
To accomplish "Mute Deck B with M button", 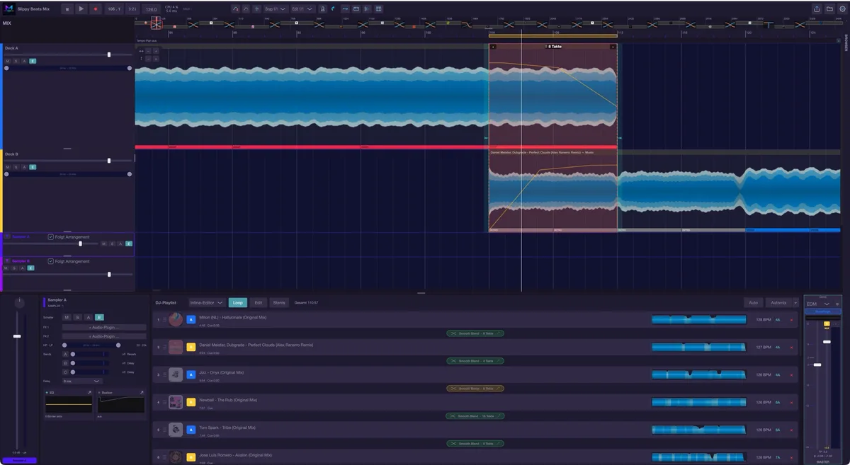I will (x=7, y=167).
